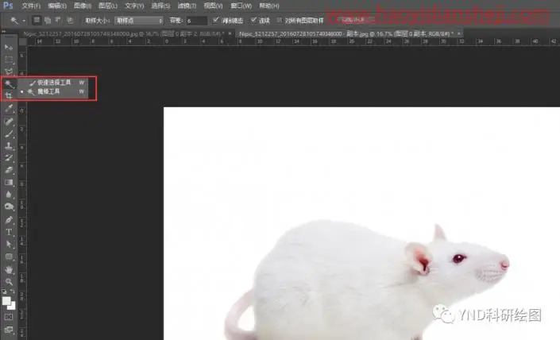This screenshot has height=340, width=560.
Task: Click the foreground color swatch
Action: pyautogui.click(x=6, y=301)
